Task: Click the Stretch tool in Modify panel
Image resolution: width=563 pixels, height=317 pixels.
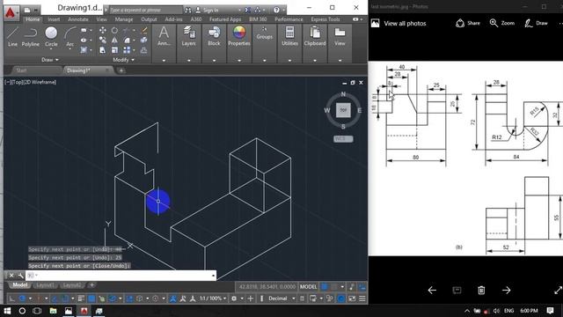Action: click(x=103, y=50)
